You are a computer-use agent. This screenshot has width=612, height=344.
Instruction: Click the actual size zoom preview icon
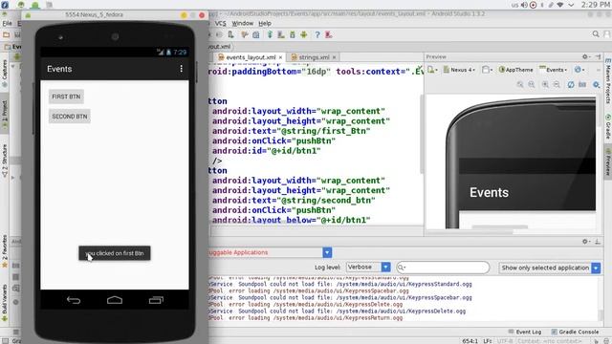coord(532,85)
